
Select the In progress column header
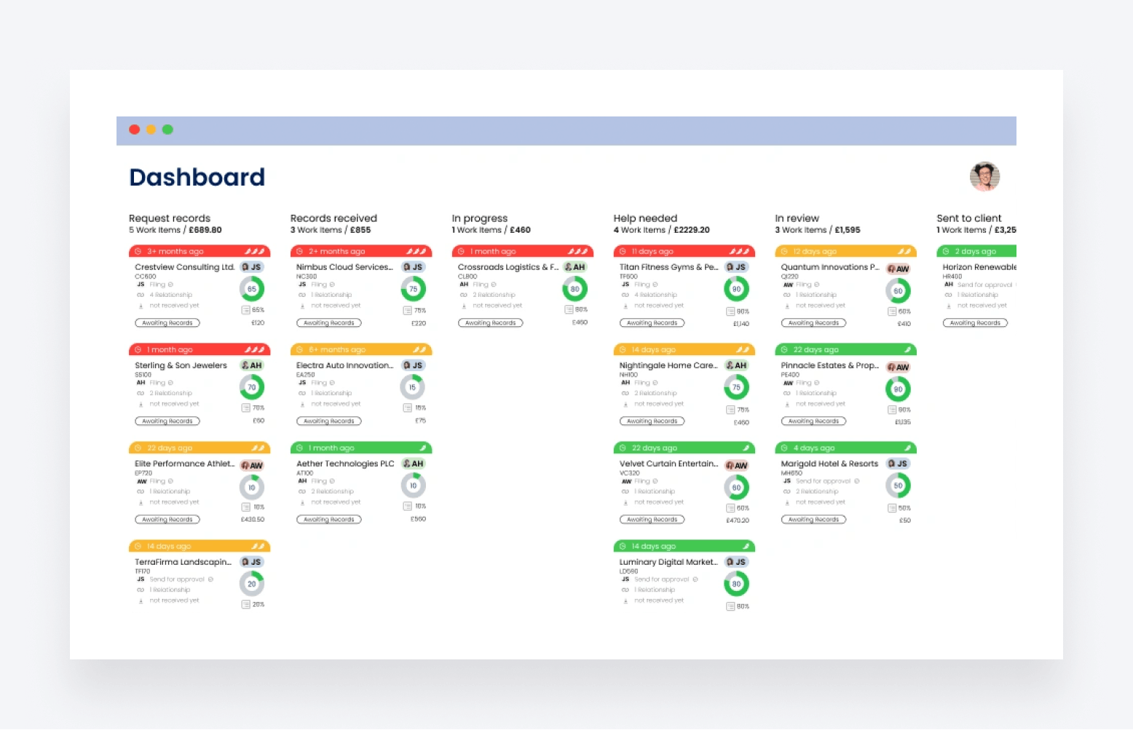point(480,218)
